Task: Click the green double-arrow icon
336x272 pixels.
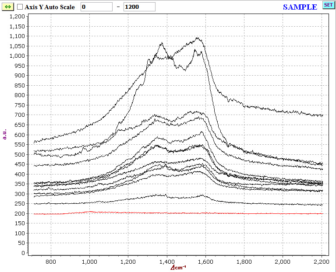Action: pos(7,7)
